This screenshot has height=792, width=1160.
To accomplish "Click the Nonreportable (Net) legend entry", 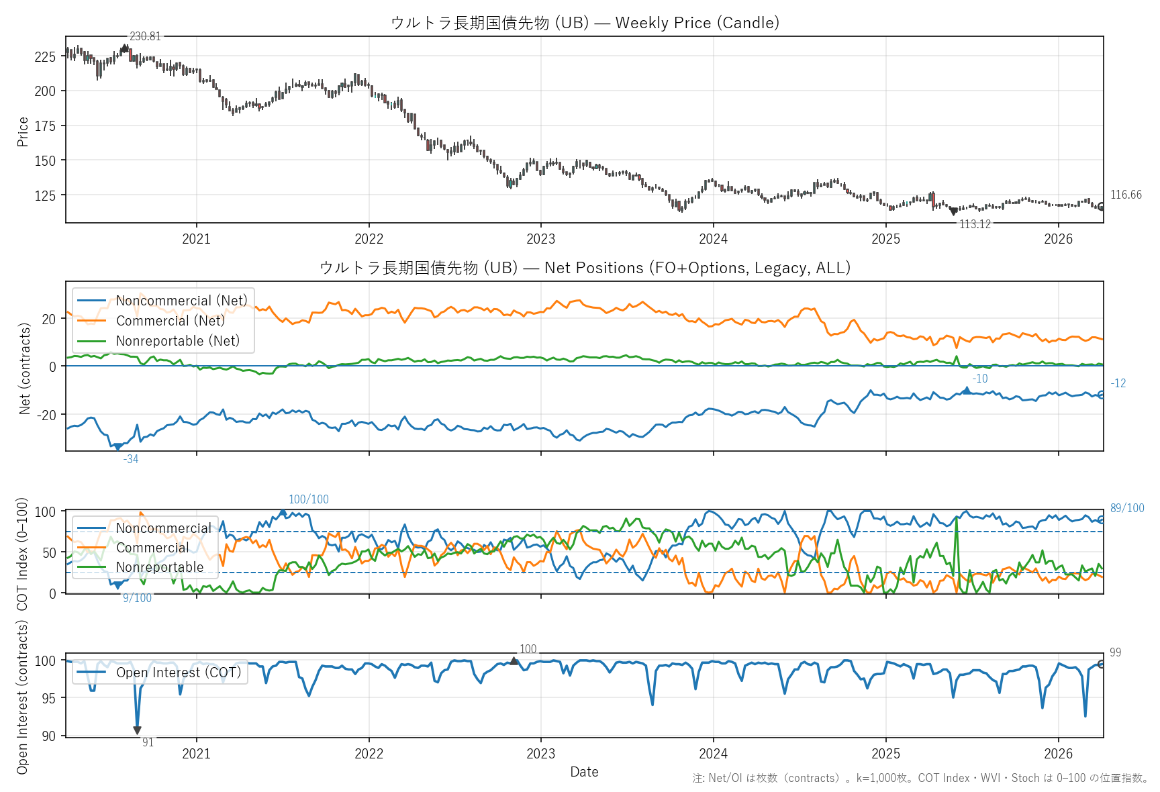I will coord(177,341).
